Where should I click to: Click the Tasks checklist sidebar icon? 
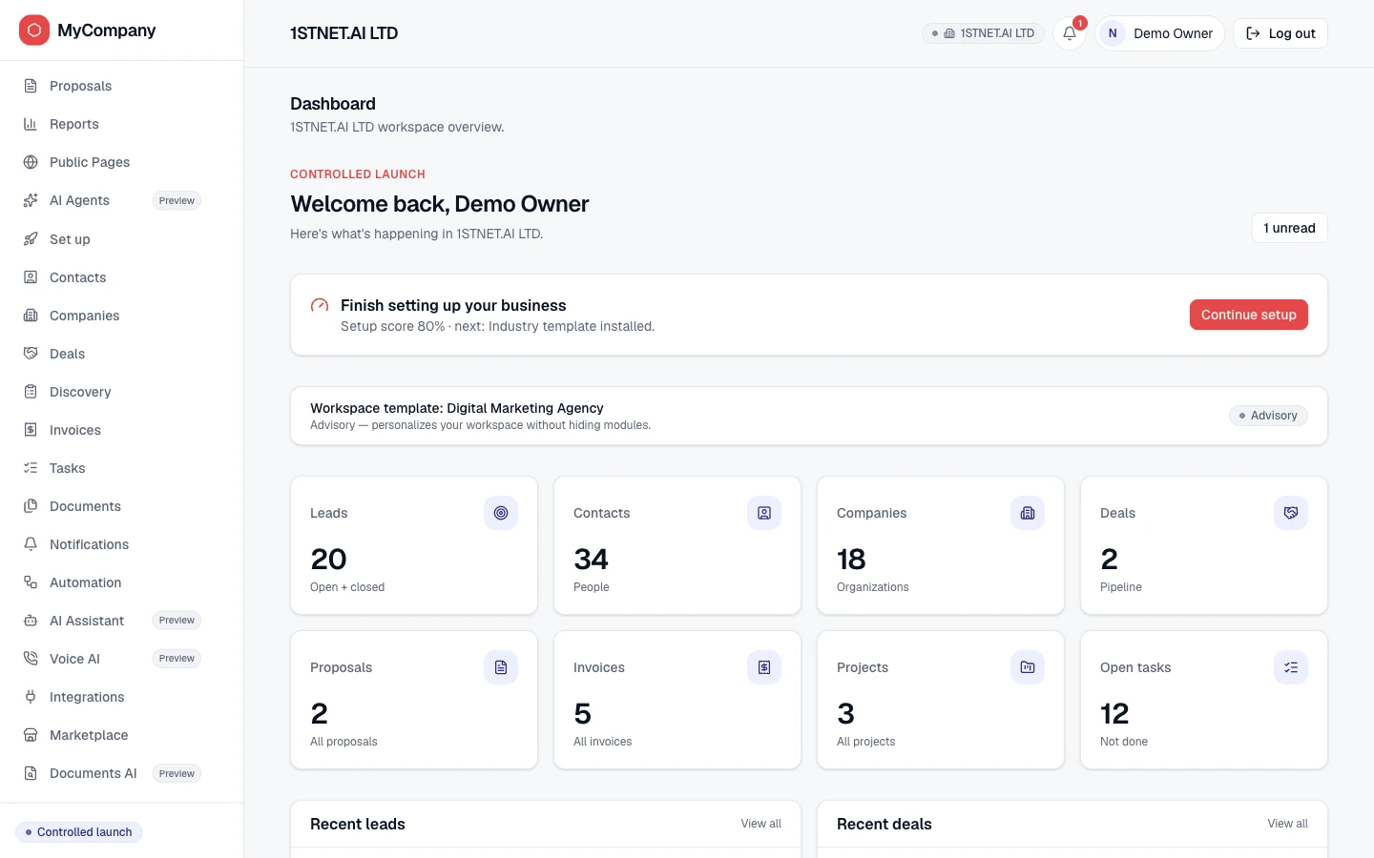pyautogui.click(x=31, y=468)
